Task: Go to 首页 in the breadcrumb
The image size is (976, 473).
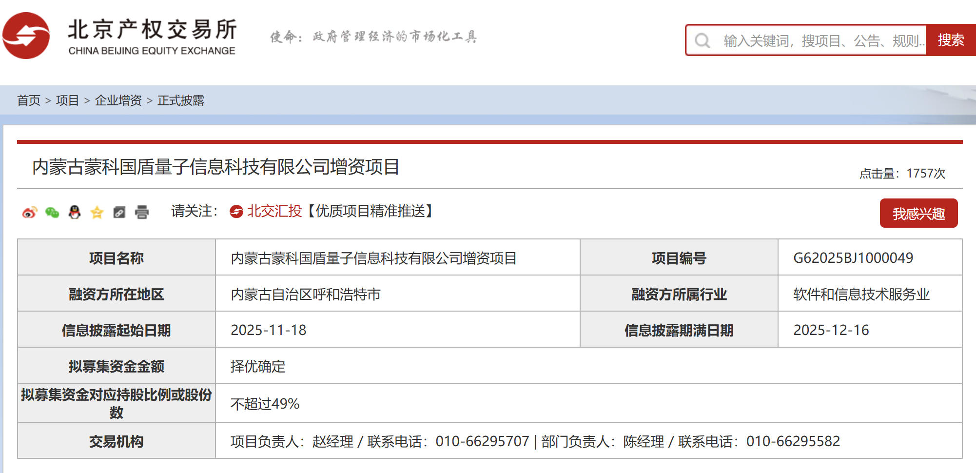Action: (29, 100)
